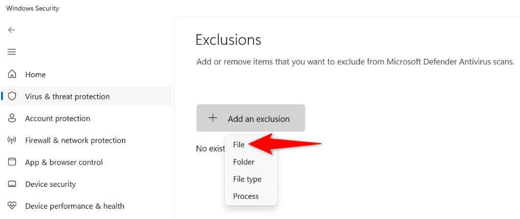The image size is (520, 219).
Task: Click the back arrow icon
Action: (12, 30)
